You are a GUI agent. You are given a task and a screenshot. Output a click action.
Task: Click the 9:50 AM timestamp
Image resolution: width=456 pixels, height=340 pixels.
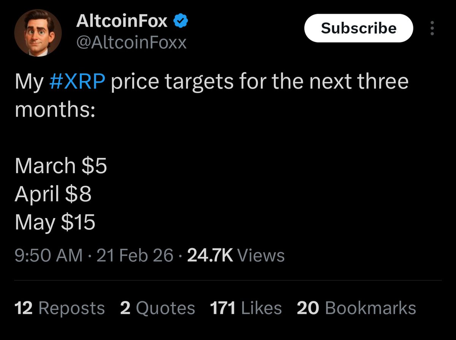click(x=48, y=255)
